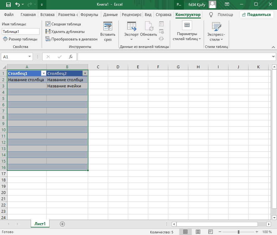Open Параметры стилей таблиц options
Image resolution: width=277 pixels, height=235 pixels.
click(x=187, y=32)
